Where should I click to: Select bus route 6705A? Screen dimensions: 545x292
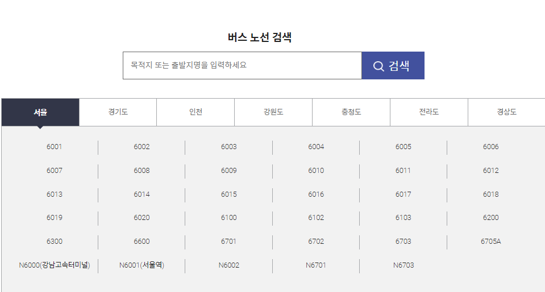pyautogui.click(x=491, y=242)
